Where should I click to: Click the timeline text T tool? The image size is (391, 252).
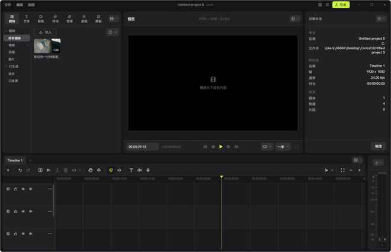tap(131, 170)
